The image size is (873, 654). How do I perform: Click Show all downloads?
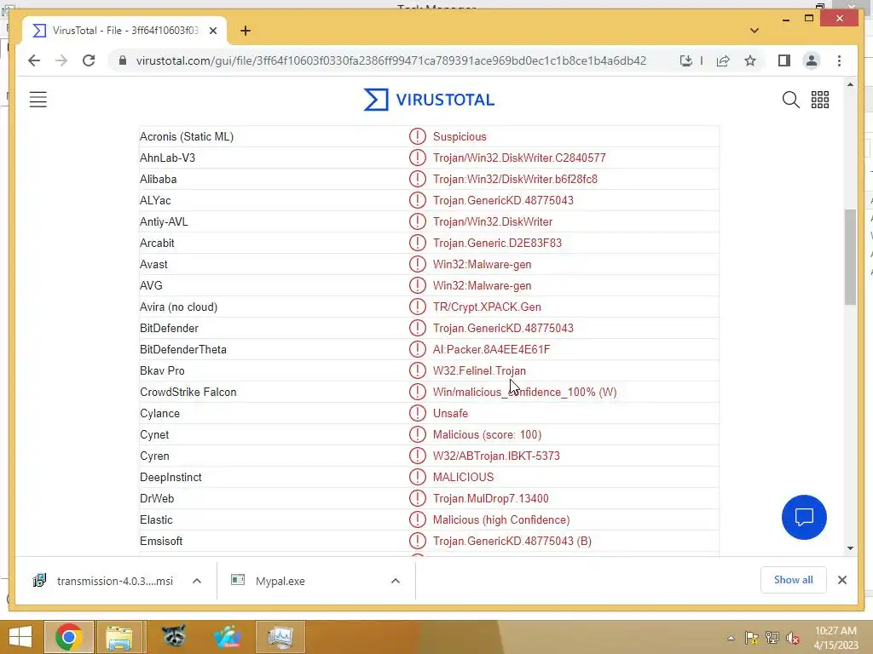[793, 580]
